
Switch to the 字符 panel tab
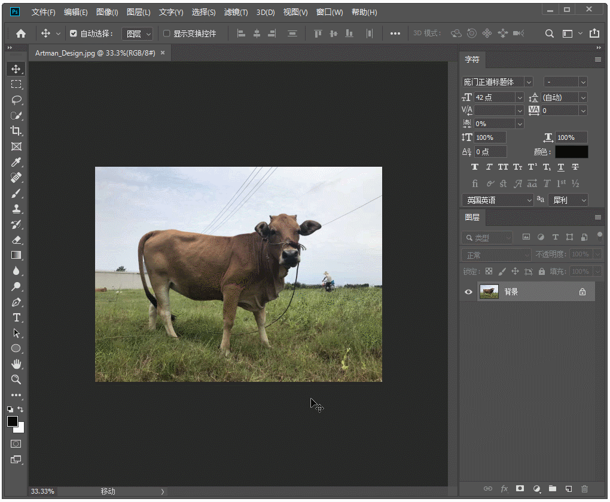(472, 60)
